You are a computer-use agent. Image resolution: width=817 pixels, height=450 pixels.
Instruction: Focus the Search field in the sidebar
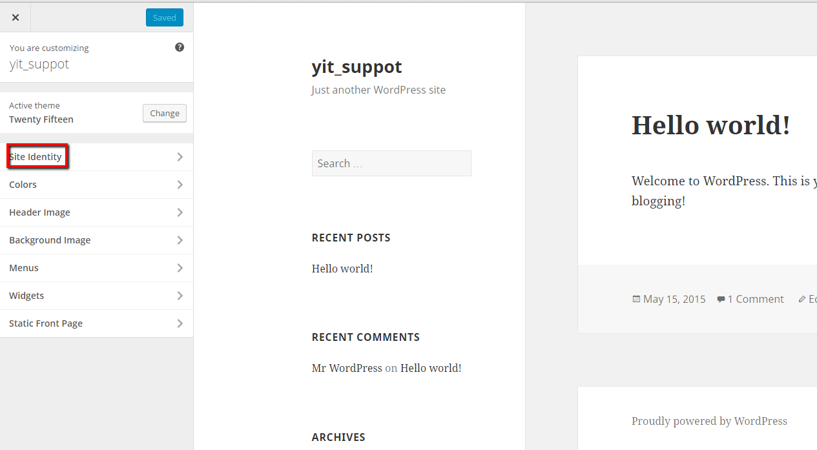(x=391, y=163)
